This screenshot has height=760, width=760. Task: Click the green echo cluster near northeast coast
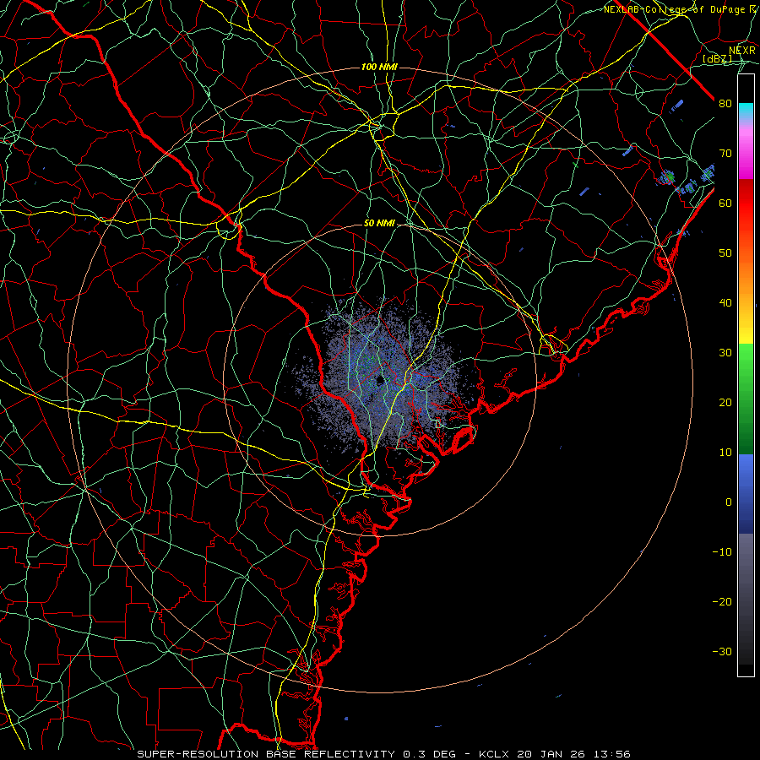pyautogui.click(x=669, y=177)
